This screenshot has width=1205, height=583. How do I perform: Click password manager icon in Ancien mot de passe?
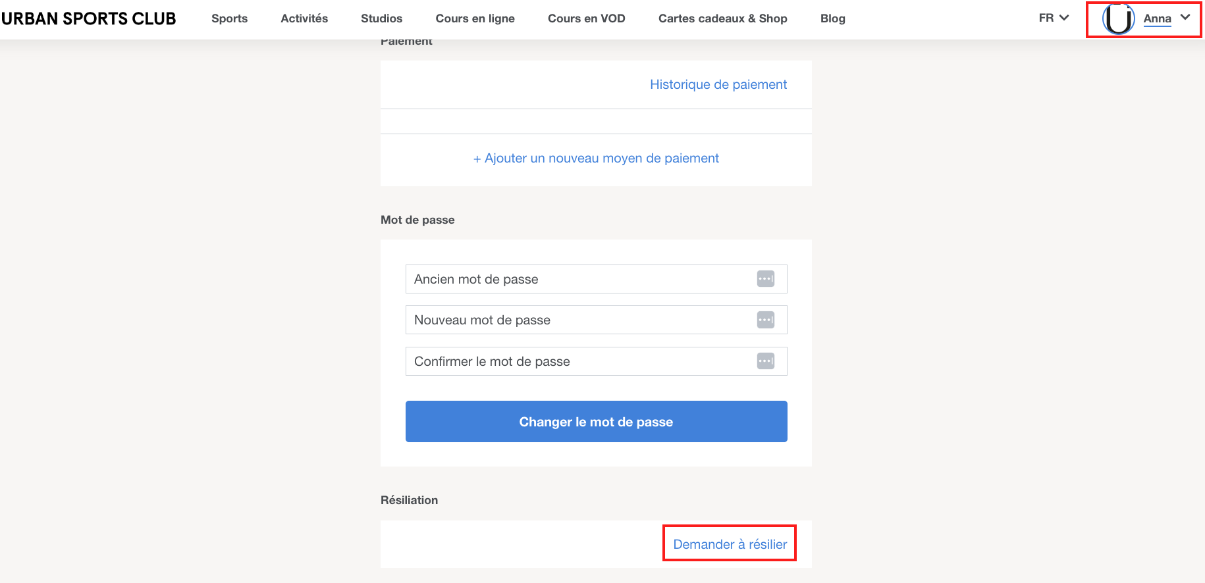pyautogui.click(x=766, y=279)
